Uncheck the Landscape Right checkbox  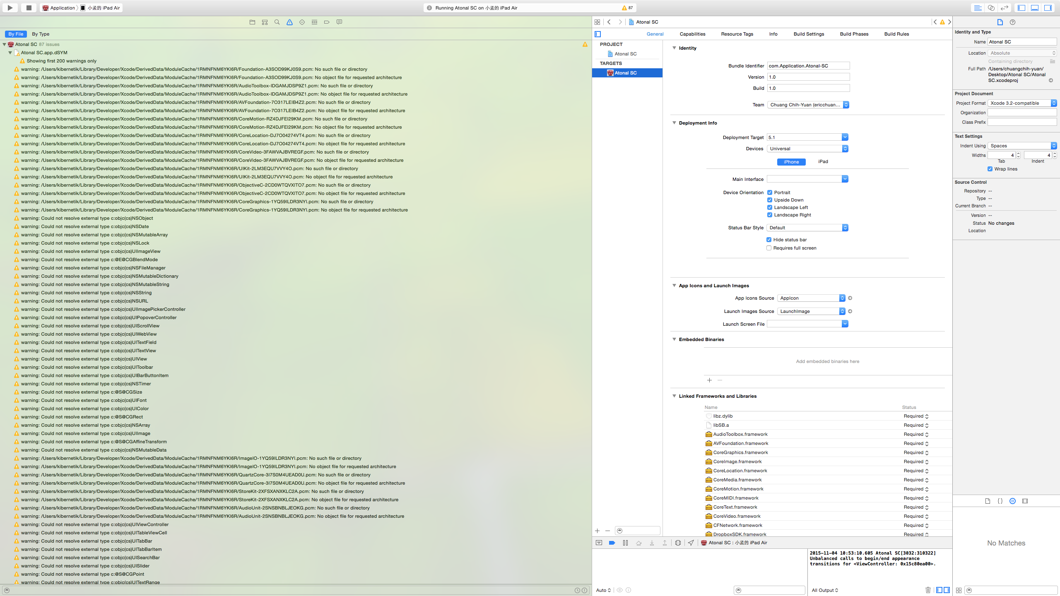click(x=770, y=215)
